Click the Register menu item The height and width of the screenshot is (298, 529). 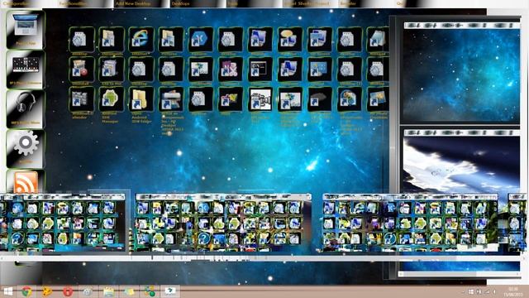click(348, 3)
